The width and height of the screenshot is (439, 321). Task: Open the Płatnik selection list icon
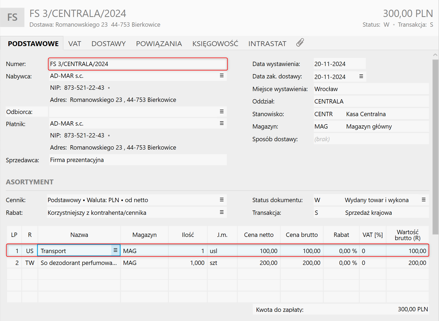tap(222, 123)
